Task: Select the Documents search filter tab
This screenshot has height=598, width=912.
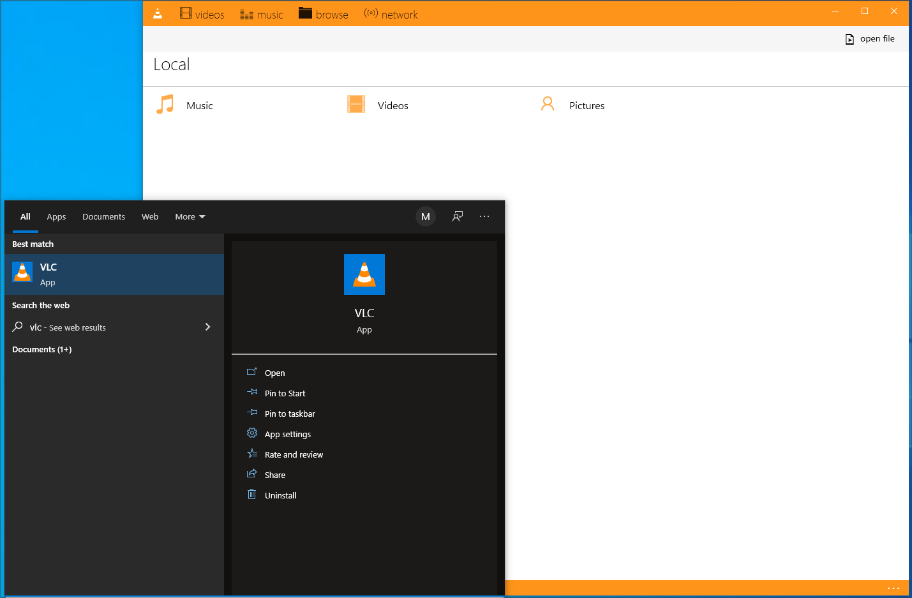Action: tap(103, 217)
